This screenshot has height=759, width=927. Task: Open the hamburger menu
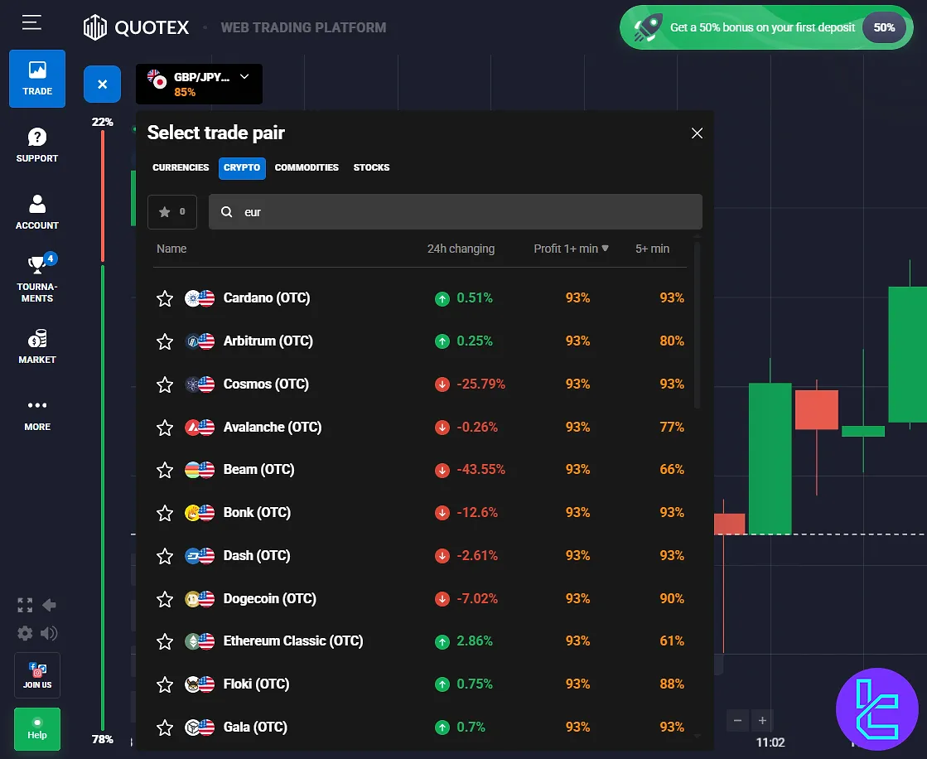tap(31, 23)
